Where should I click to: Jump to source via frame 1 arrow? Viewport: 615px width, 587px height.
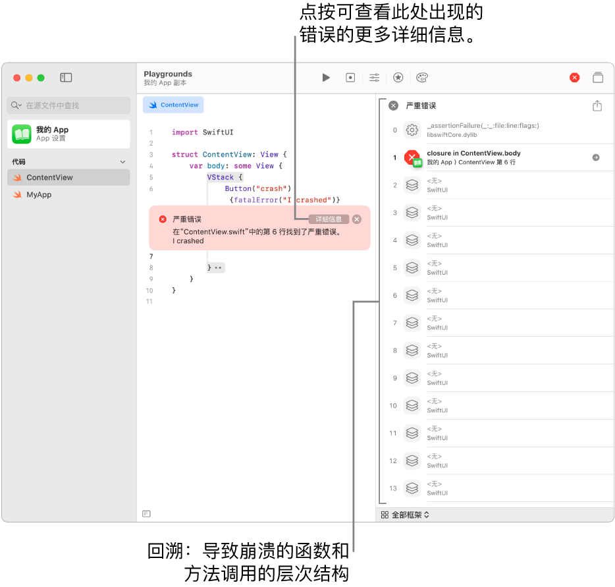pyautogui.click(x=596, y=157)
